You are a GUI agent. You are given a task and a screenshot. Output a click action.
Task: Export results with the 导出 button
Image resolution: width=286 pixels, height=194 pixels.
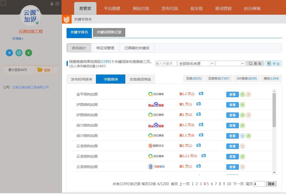click(273, 63)
